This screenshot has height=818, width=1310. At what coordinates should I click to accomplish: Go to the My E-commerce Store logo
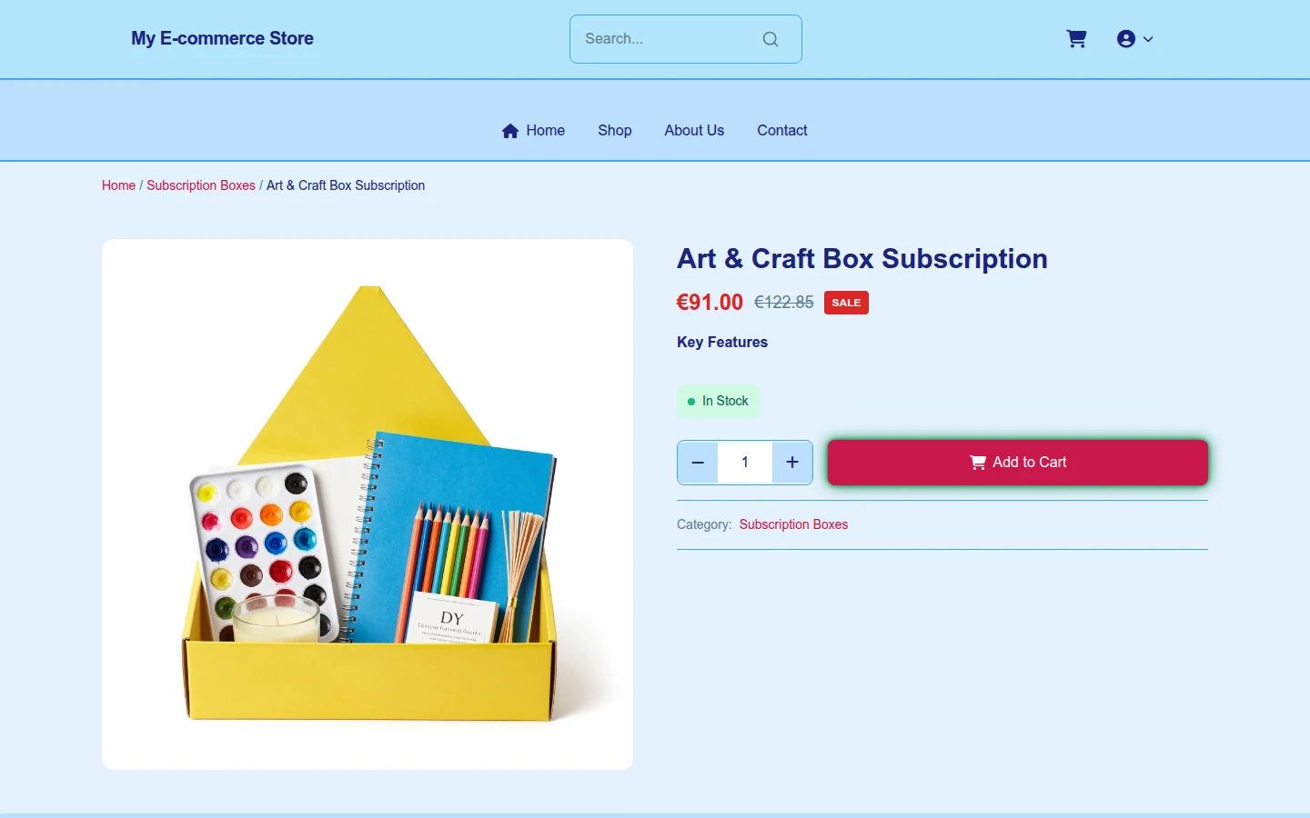(222, 38)
